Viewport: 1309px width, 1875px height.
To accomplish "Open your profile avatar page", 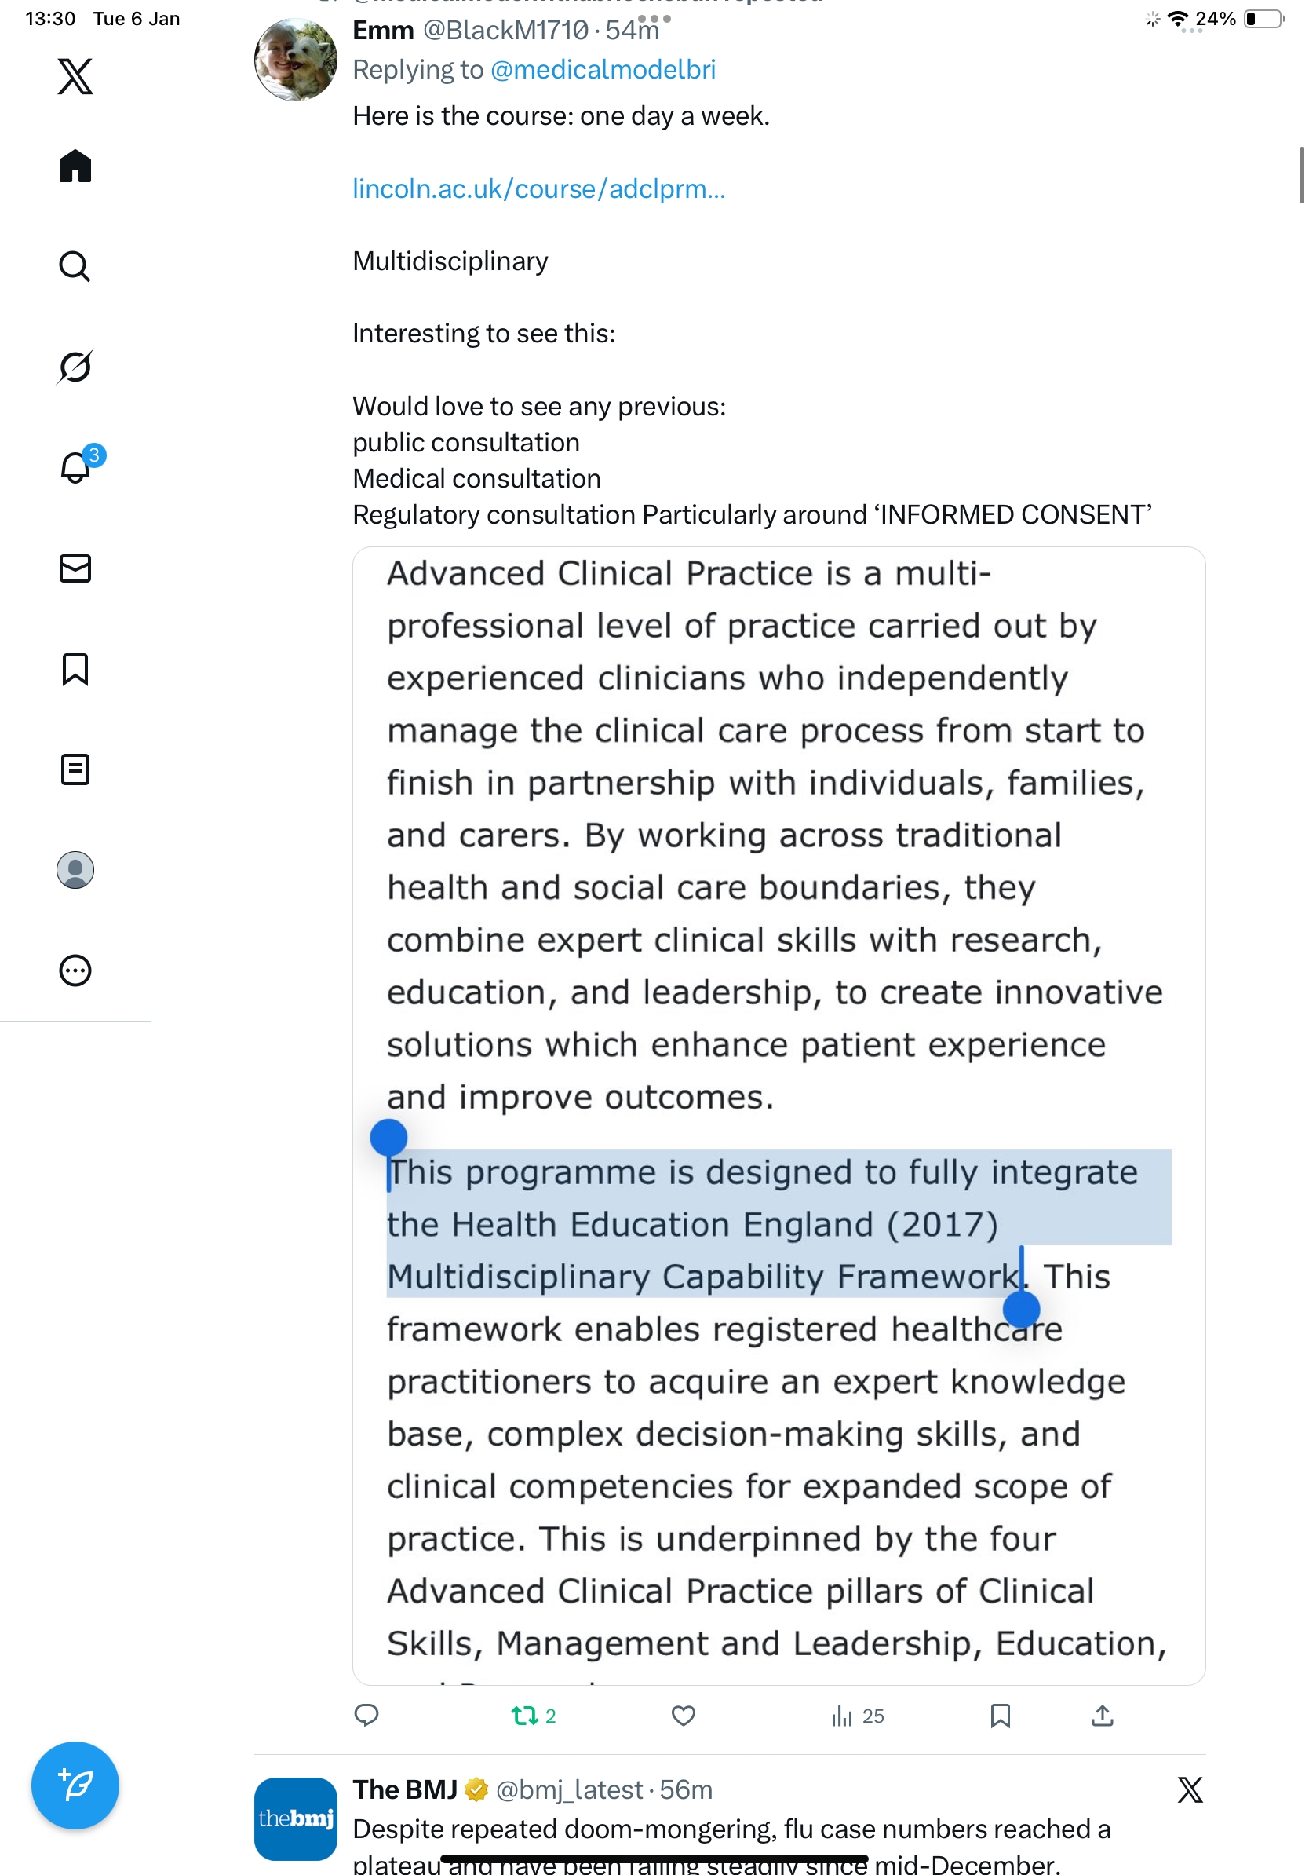I will (75, 870).
